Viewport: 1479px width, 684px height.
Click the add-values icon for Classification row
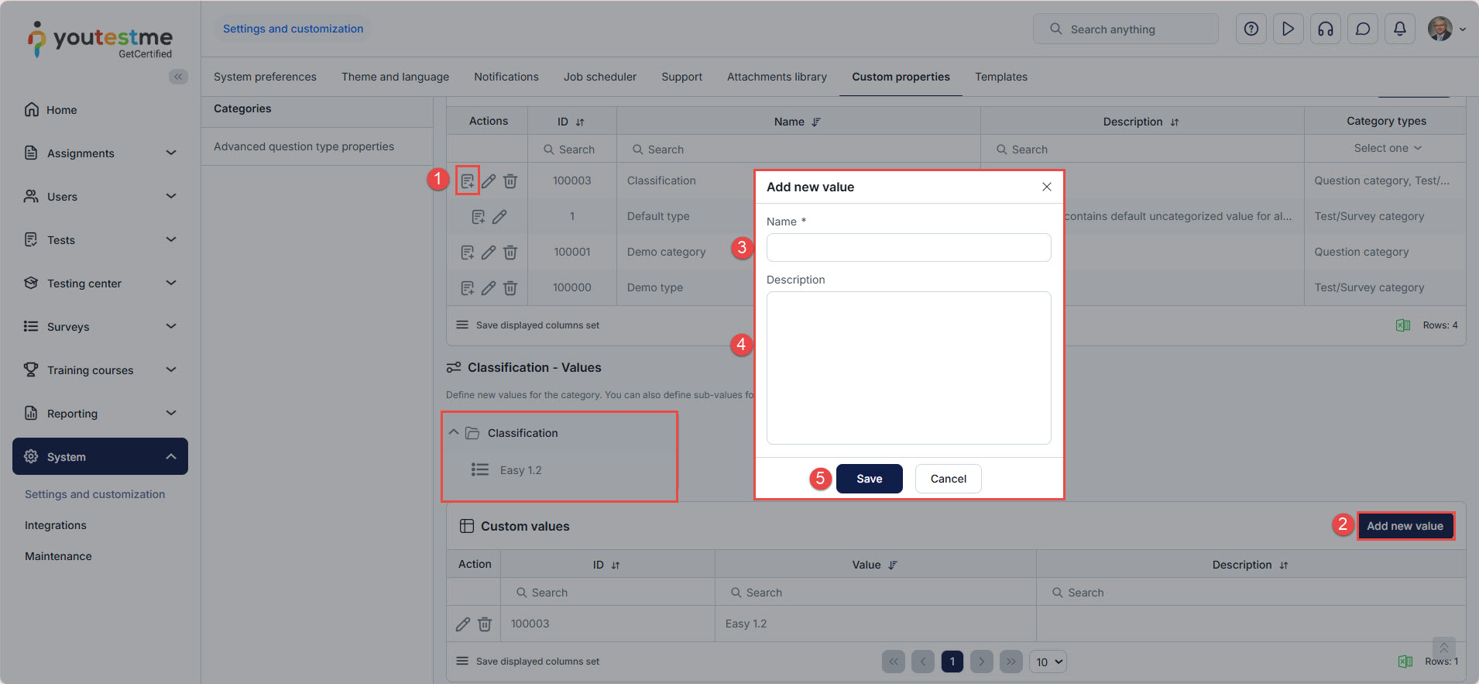468,181
